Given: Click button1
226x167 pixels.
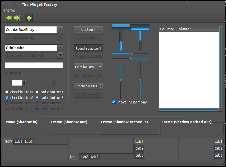Looking at the screenshot, I should click(x=88, y=29).
